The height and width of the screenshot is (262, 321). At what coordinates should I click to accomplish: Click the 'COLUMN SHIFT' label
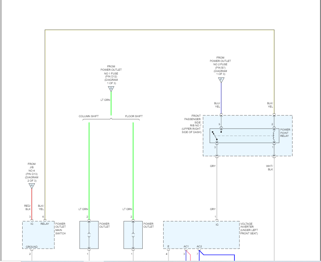pyautogui.click(x=89, y=116)
